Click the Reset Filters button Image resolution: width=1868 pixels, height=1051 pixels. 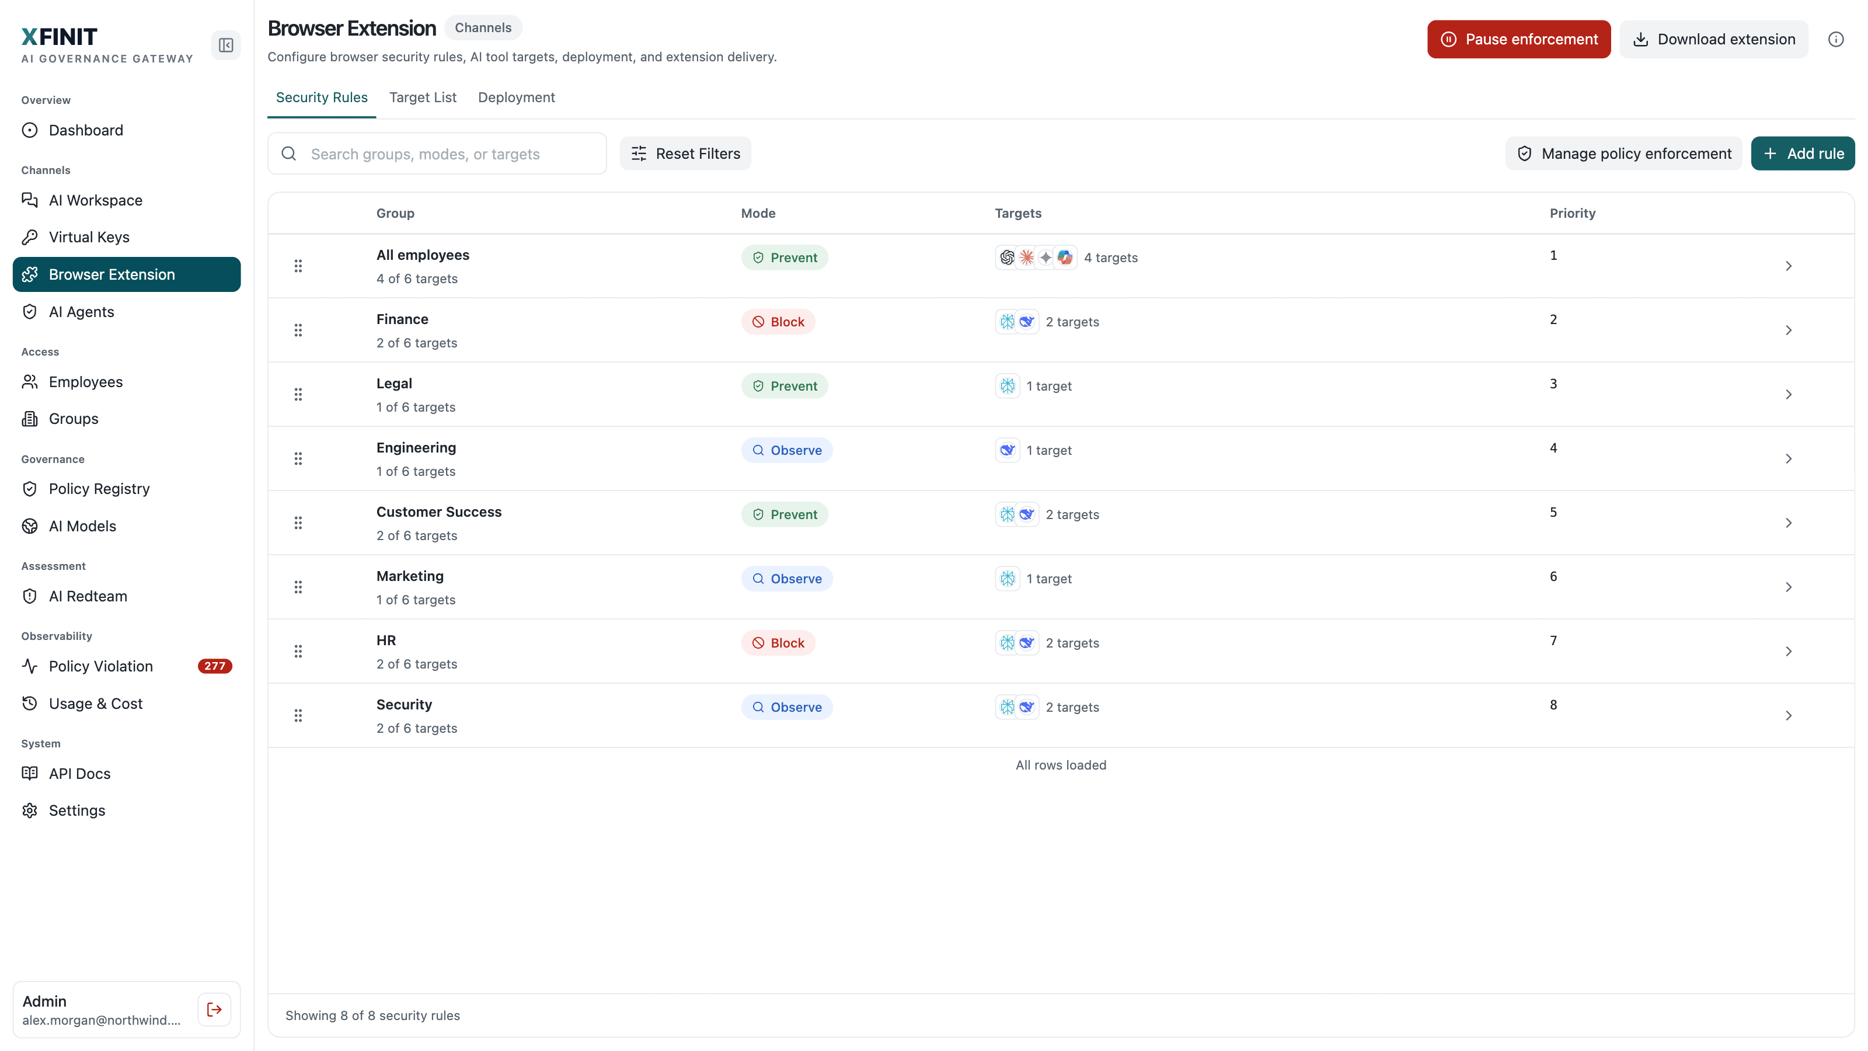[x=685, y=153]
